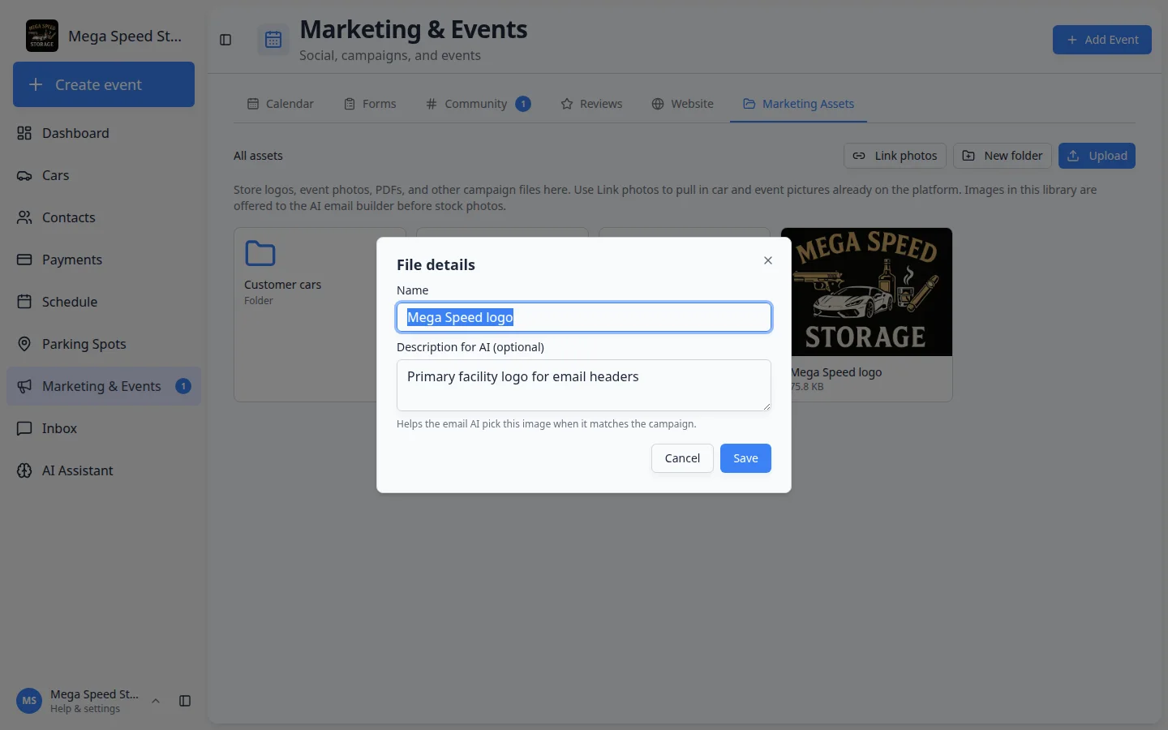
Task: Click the notification badge on Marketing & Events sidebar item
Action: (183, 386)
